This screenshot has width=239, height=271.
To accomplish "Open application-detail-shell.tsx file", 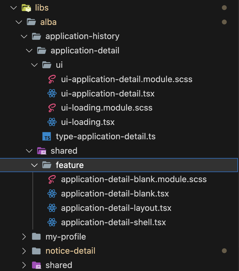I will 113,222.
